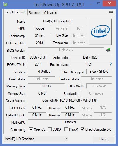The image size is (118, 146).
Task: Click the Computing label
Action: (18, 130)
